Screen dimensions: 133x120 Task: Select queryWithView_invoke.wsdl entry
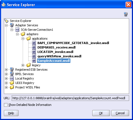(x=59, y=56)
